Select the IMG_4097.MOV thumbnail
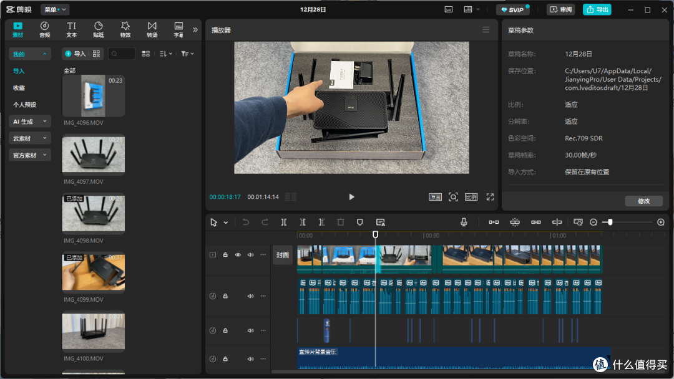The image size is (674, 379). coord(93,155)
